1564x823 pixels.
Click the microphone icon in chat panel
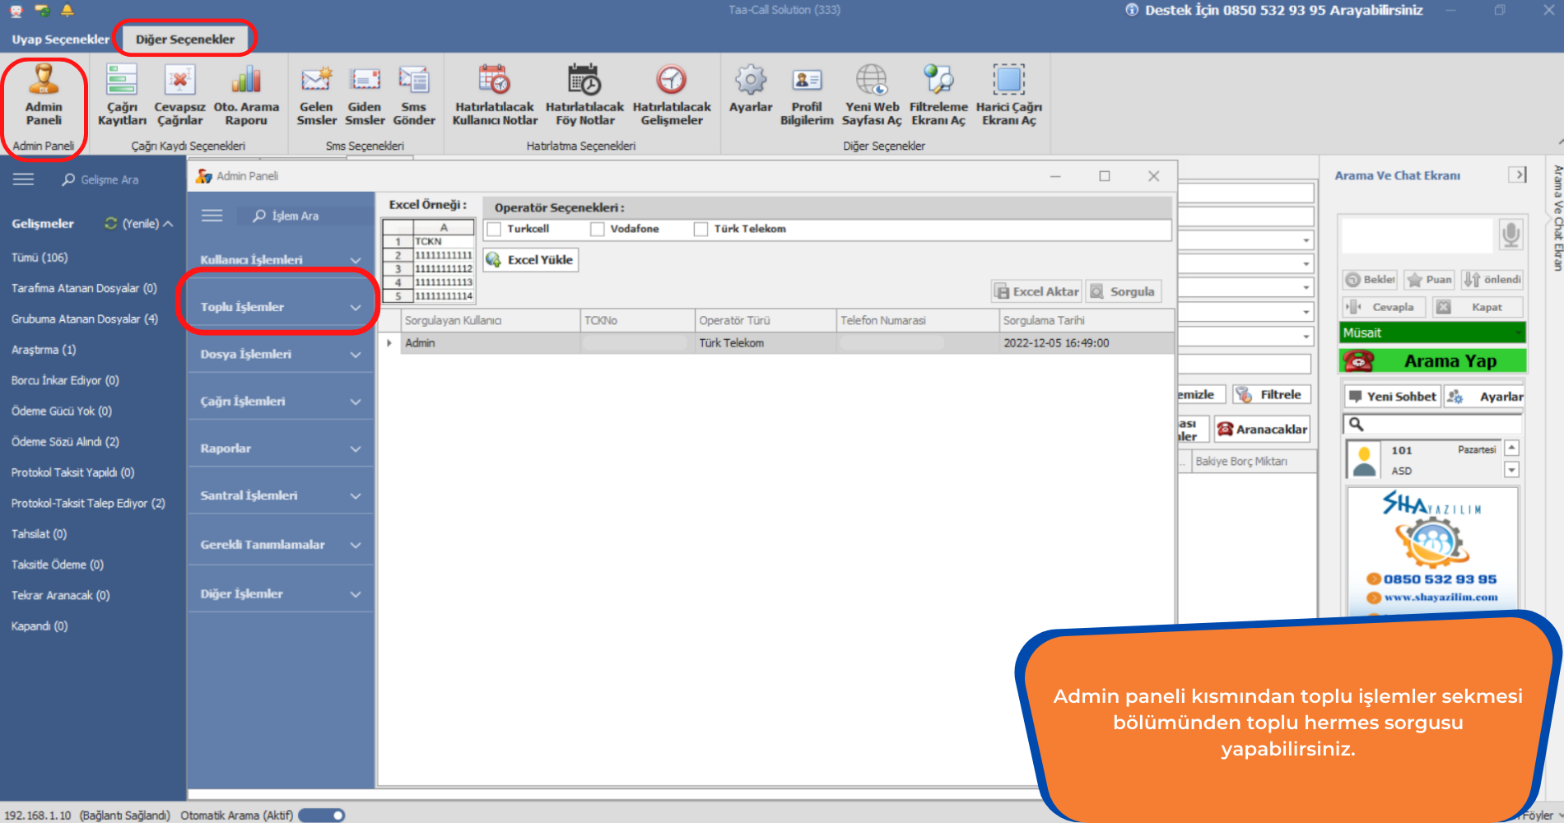1510,235
